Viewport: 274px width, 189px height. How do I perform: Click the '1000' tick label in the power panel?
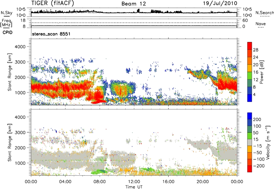(x=20, y=92)
